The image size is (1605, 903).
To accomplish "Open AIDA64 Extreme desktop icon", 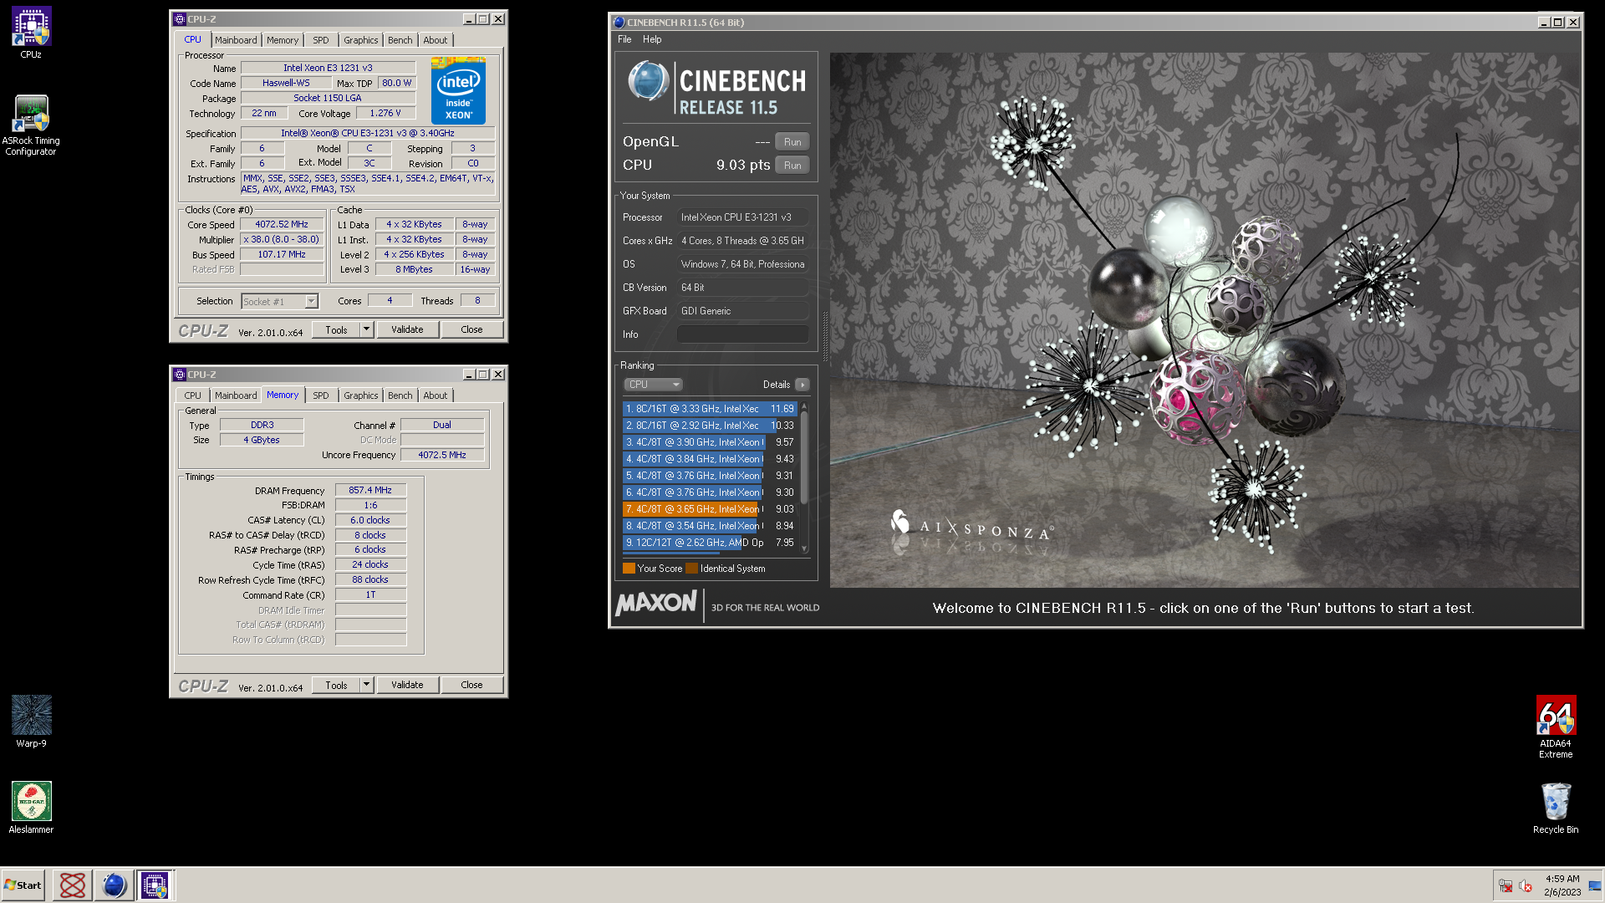I will coord(1556,727).
